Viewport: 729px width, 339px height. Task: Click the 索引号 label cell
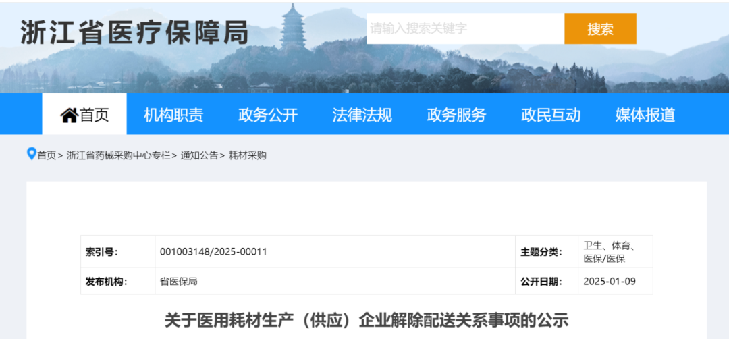click(x=117, y=252)
